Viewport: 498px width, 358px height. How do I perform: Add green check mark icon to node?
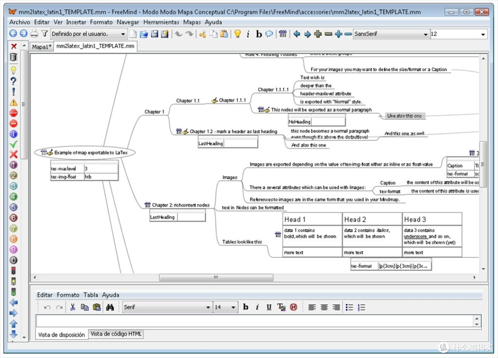13,144
